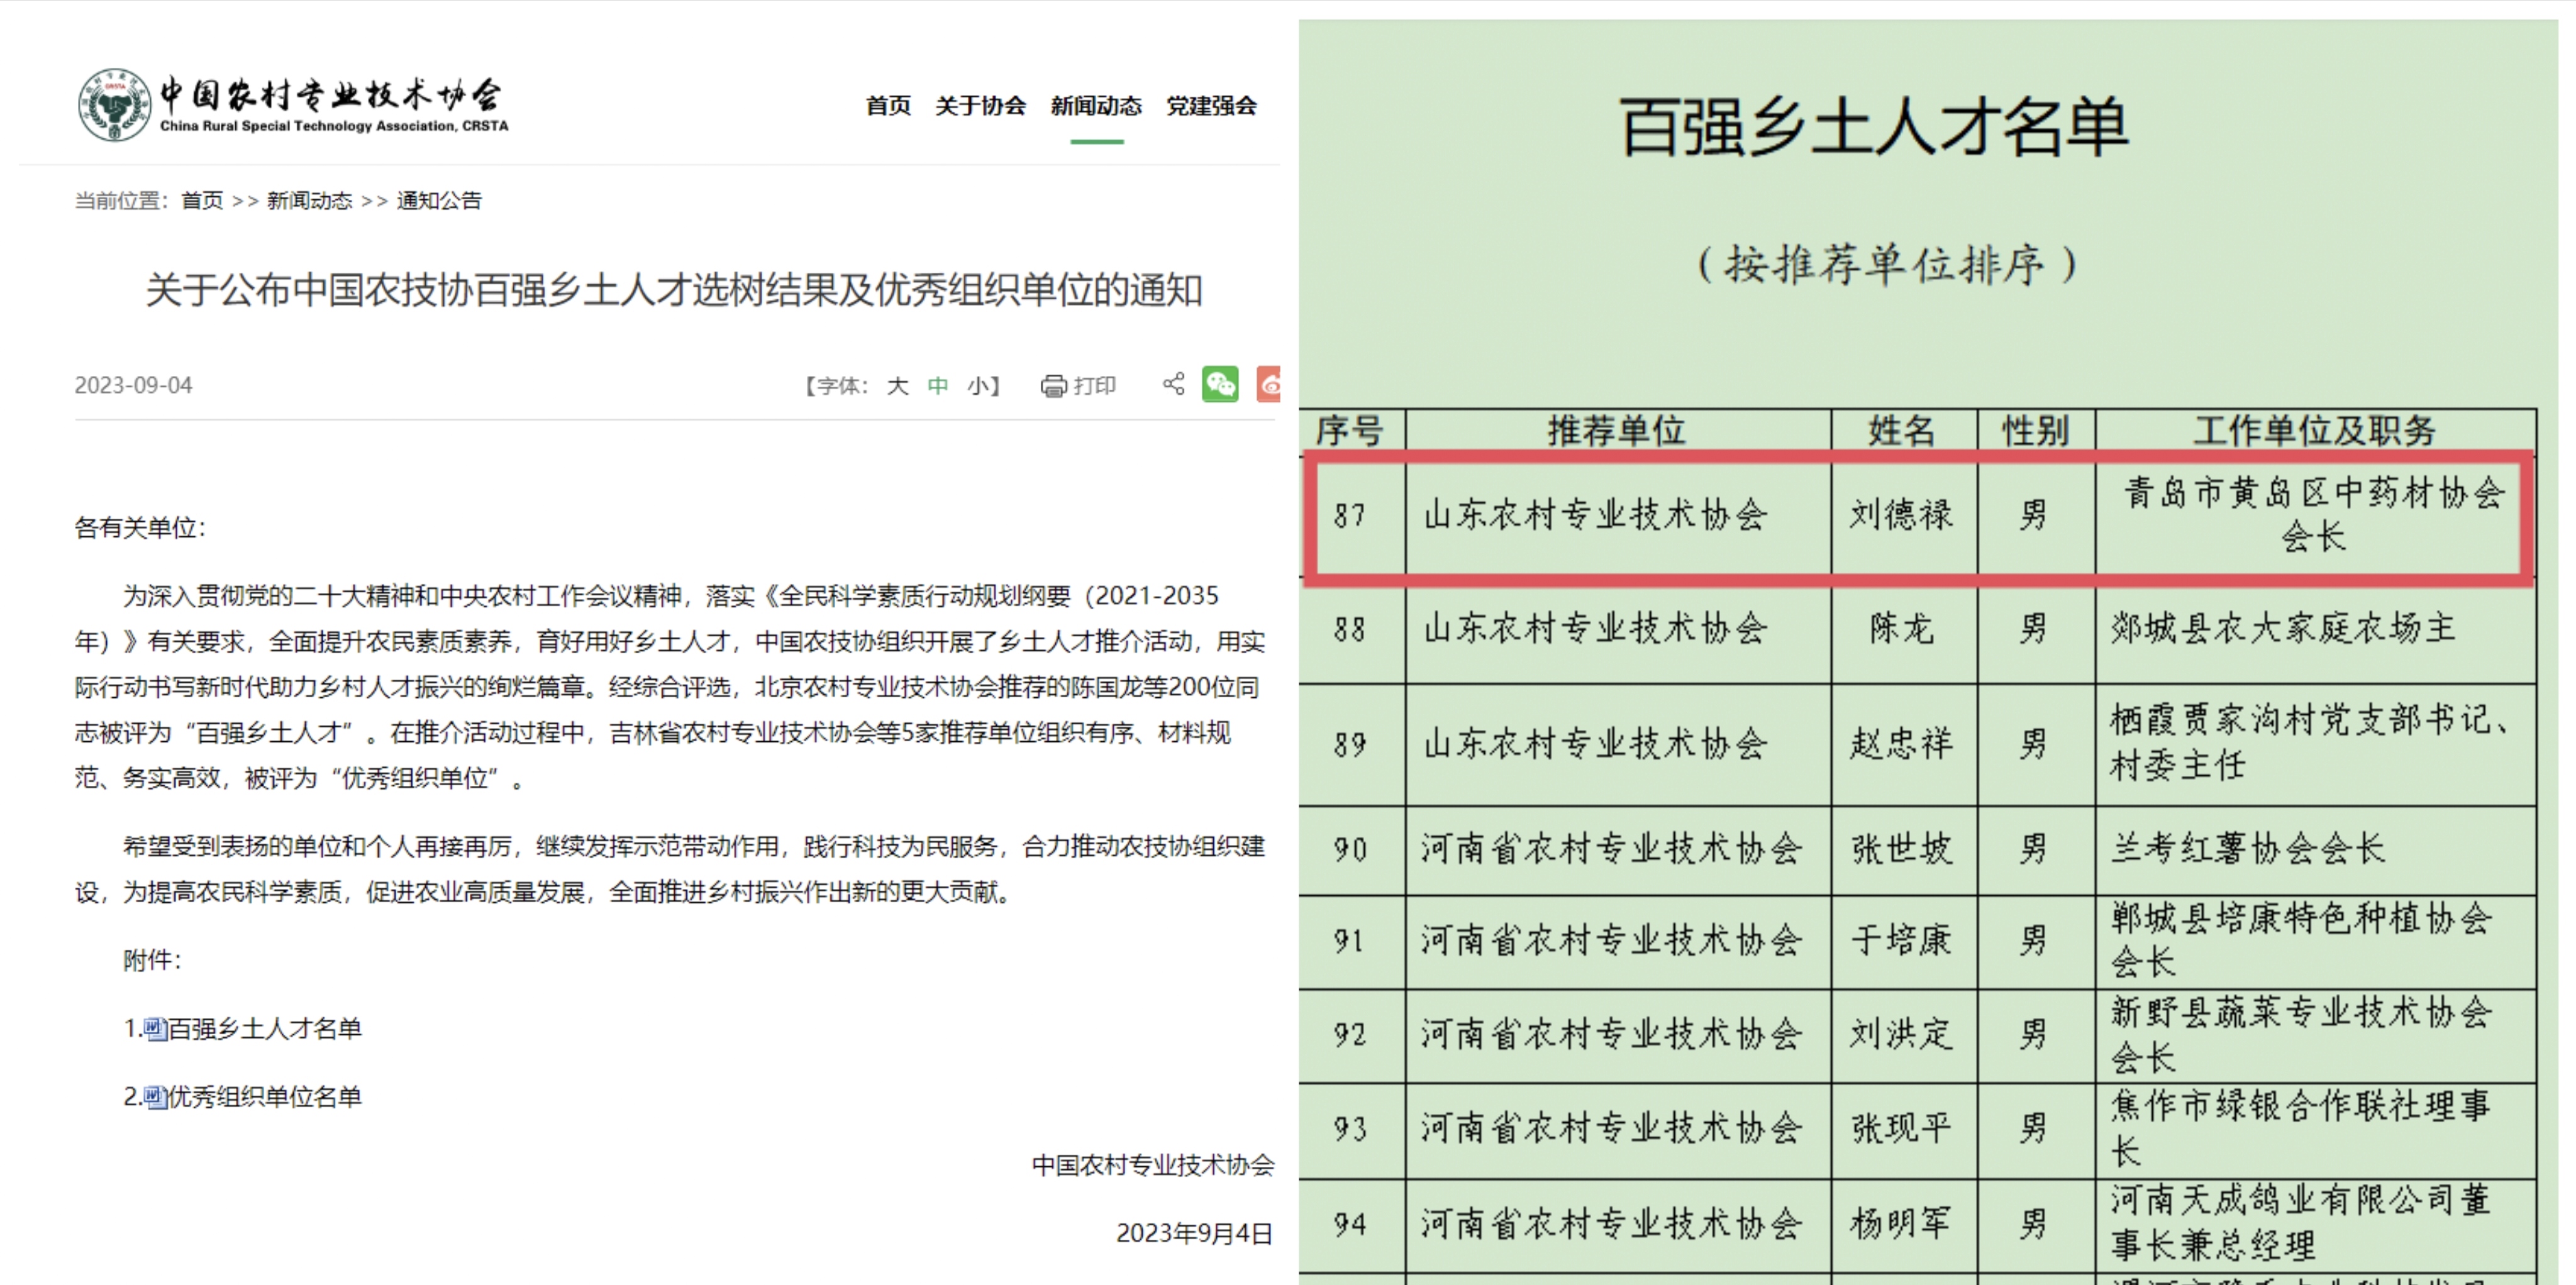This screenshot has height=1285, width=2576.
Task: Click the printer icon beside 打印
Action: [1053, 386]
